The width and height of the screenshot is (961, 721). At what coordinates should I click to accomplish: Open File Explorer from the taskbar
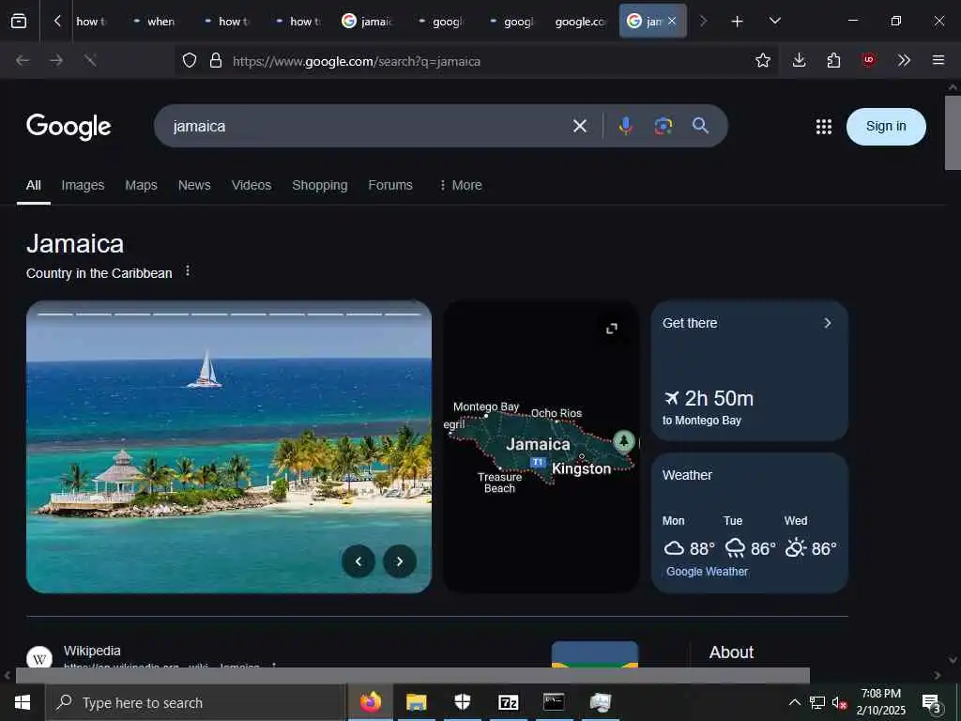tap(416, 702)
